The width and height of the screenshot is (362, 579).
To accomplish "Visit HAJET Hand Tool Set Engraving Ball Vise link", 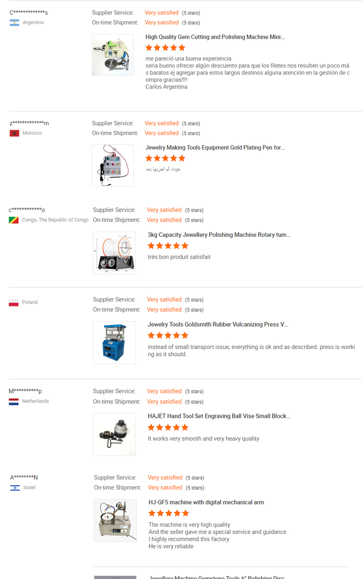I will point(219,416).
